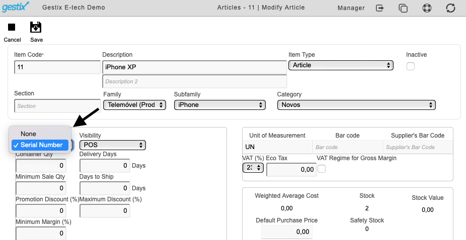Screen dimensions: 466x240
Task: Click the Promotion Discount (%) field
Action: pos(41,211)
